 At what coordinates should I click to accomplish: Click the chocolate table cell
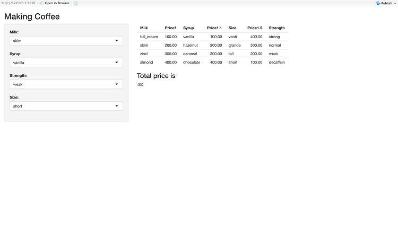coord(192,63)
